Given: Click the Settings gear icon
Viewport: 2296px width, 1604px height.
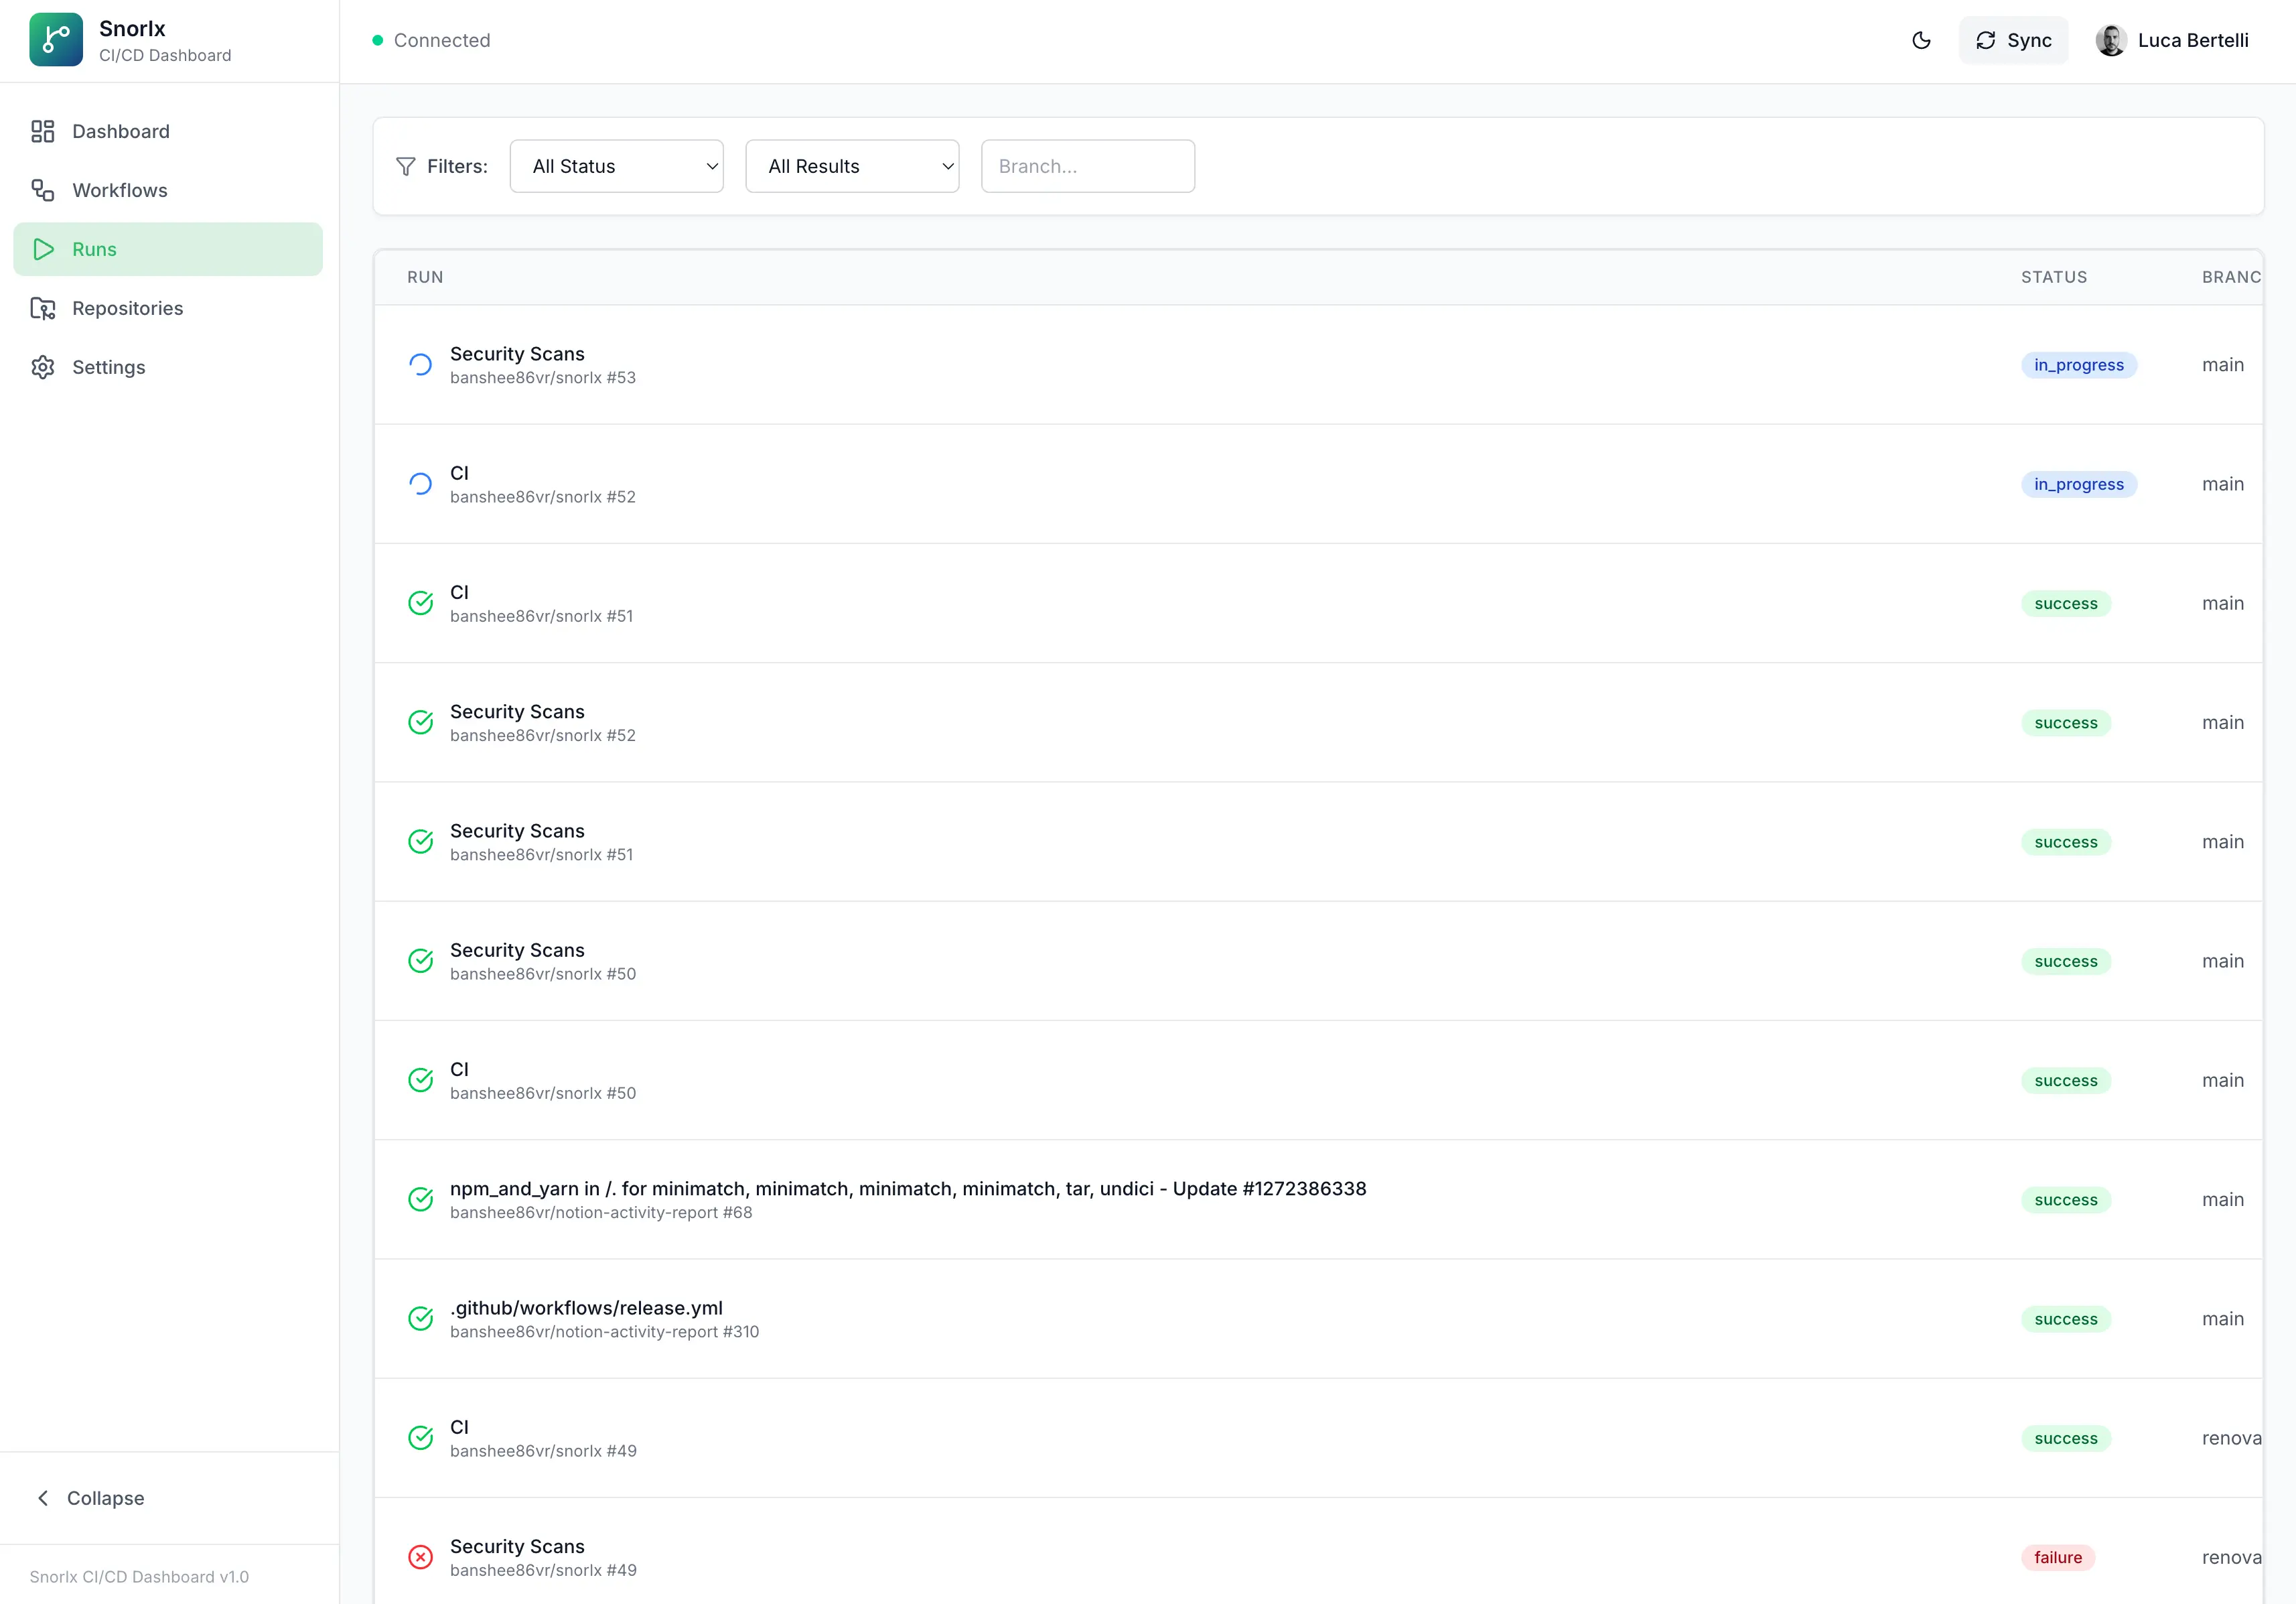Looking at the screenshot, I should 43,367.
